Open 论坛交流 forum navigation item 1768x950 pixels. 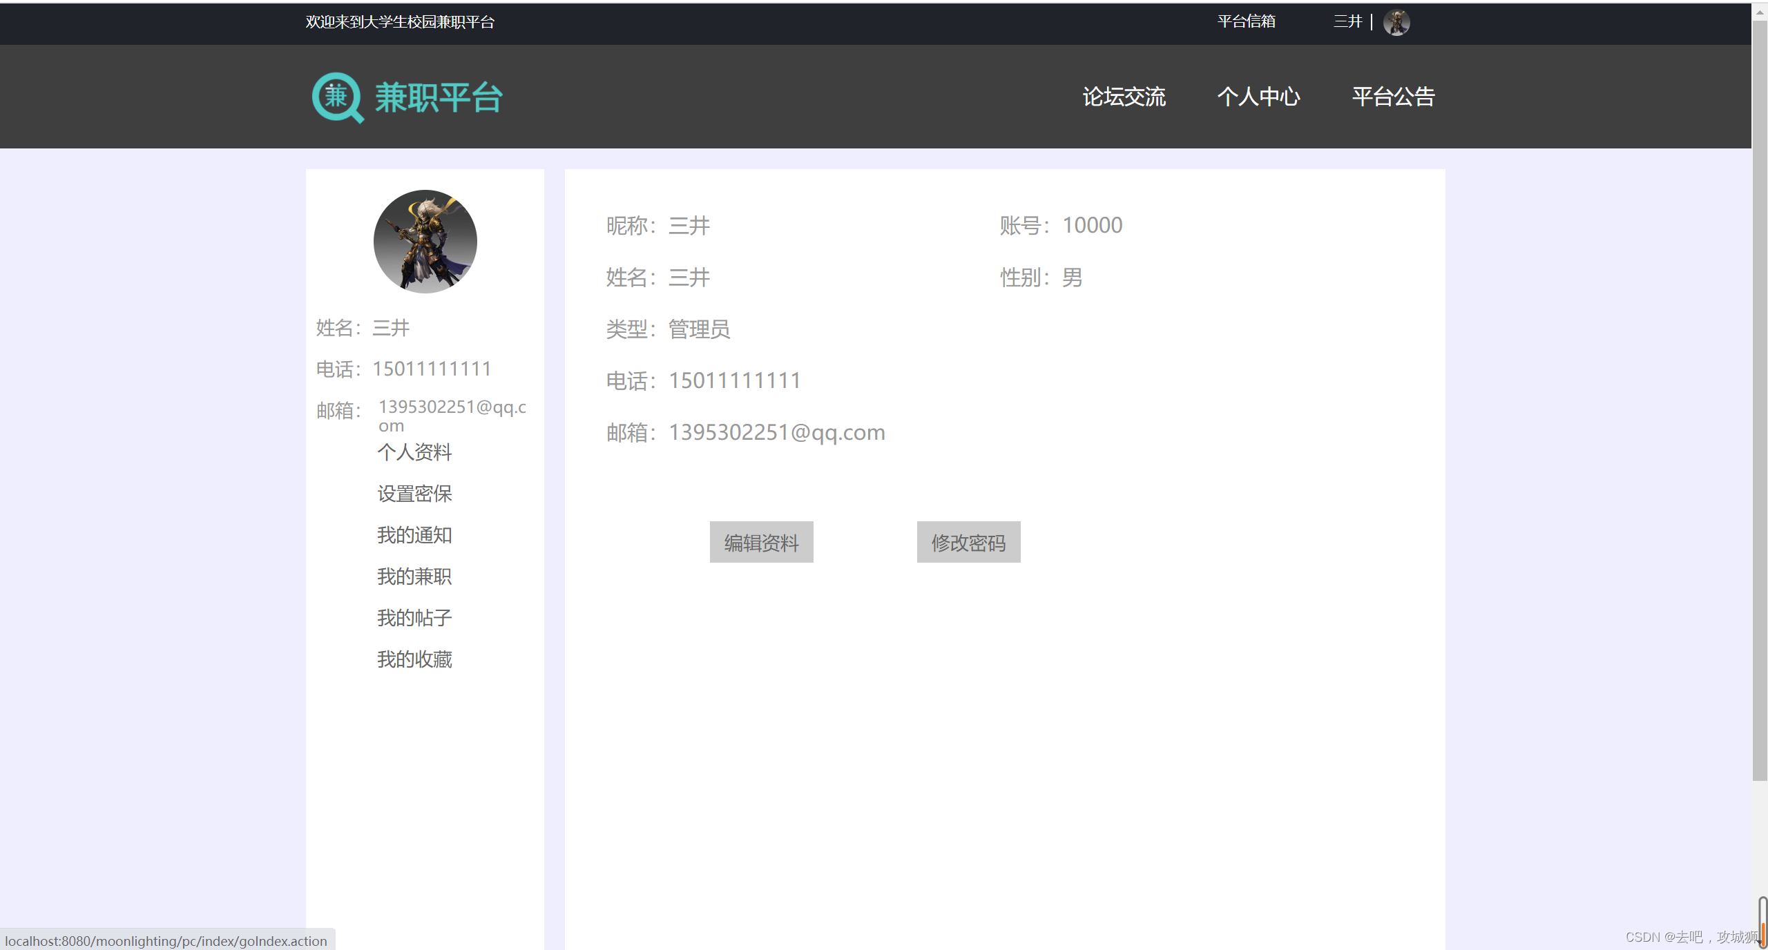tap(1124, 97)
